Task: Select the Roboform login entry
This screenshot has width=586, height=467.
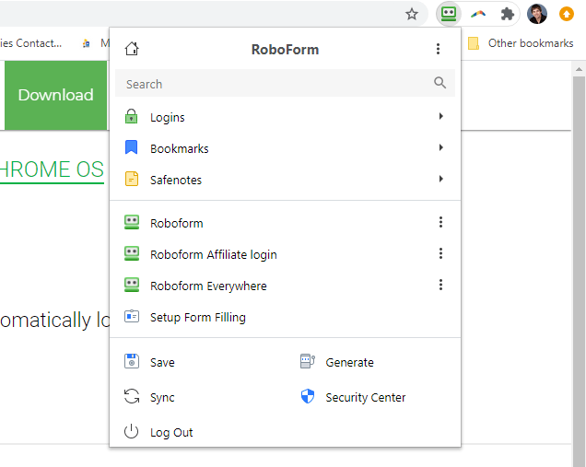Action: [285, 223]
